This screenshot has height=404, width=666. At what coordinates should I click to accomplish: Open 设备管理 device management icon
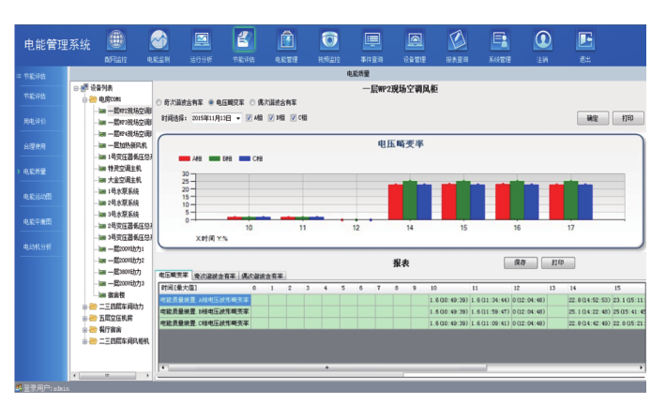click(x=415, y=41)
